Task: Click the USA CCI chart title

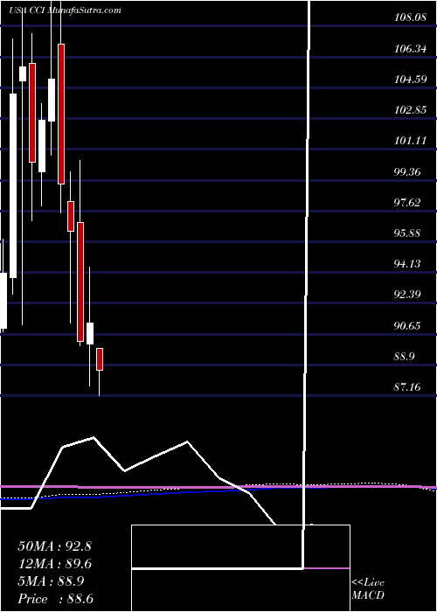Action: pyautogui.click(x=65, y=10)
